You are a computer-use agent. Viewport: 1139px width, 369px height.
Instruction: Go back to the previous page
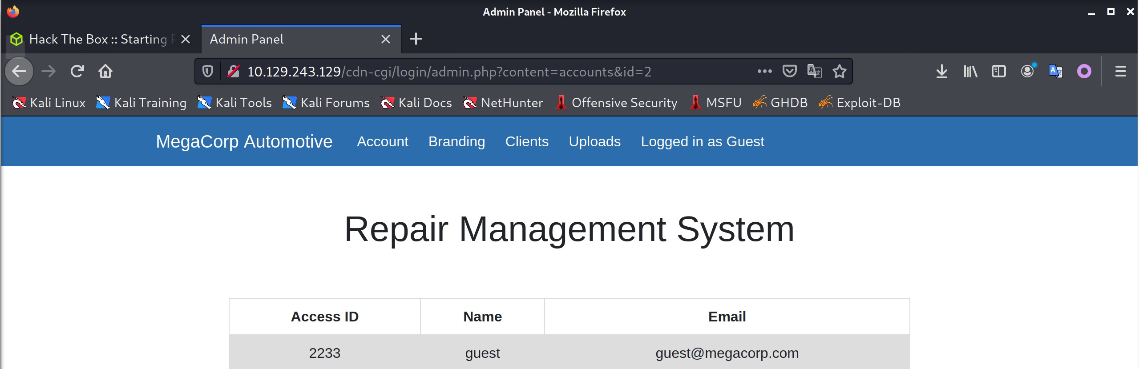click(x=19, y=71)
